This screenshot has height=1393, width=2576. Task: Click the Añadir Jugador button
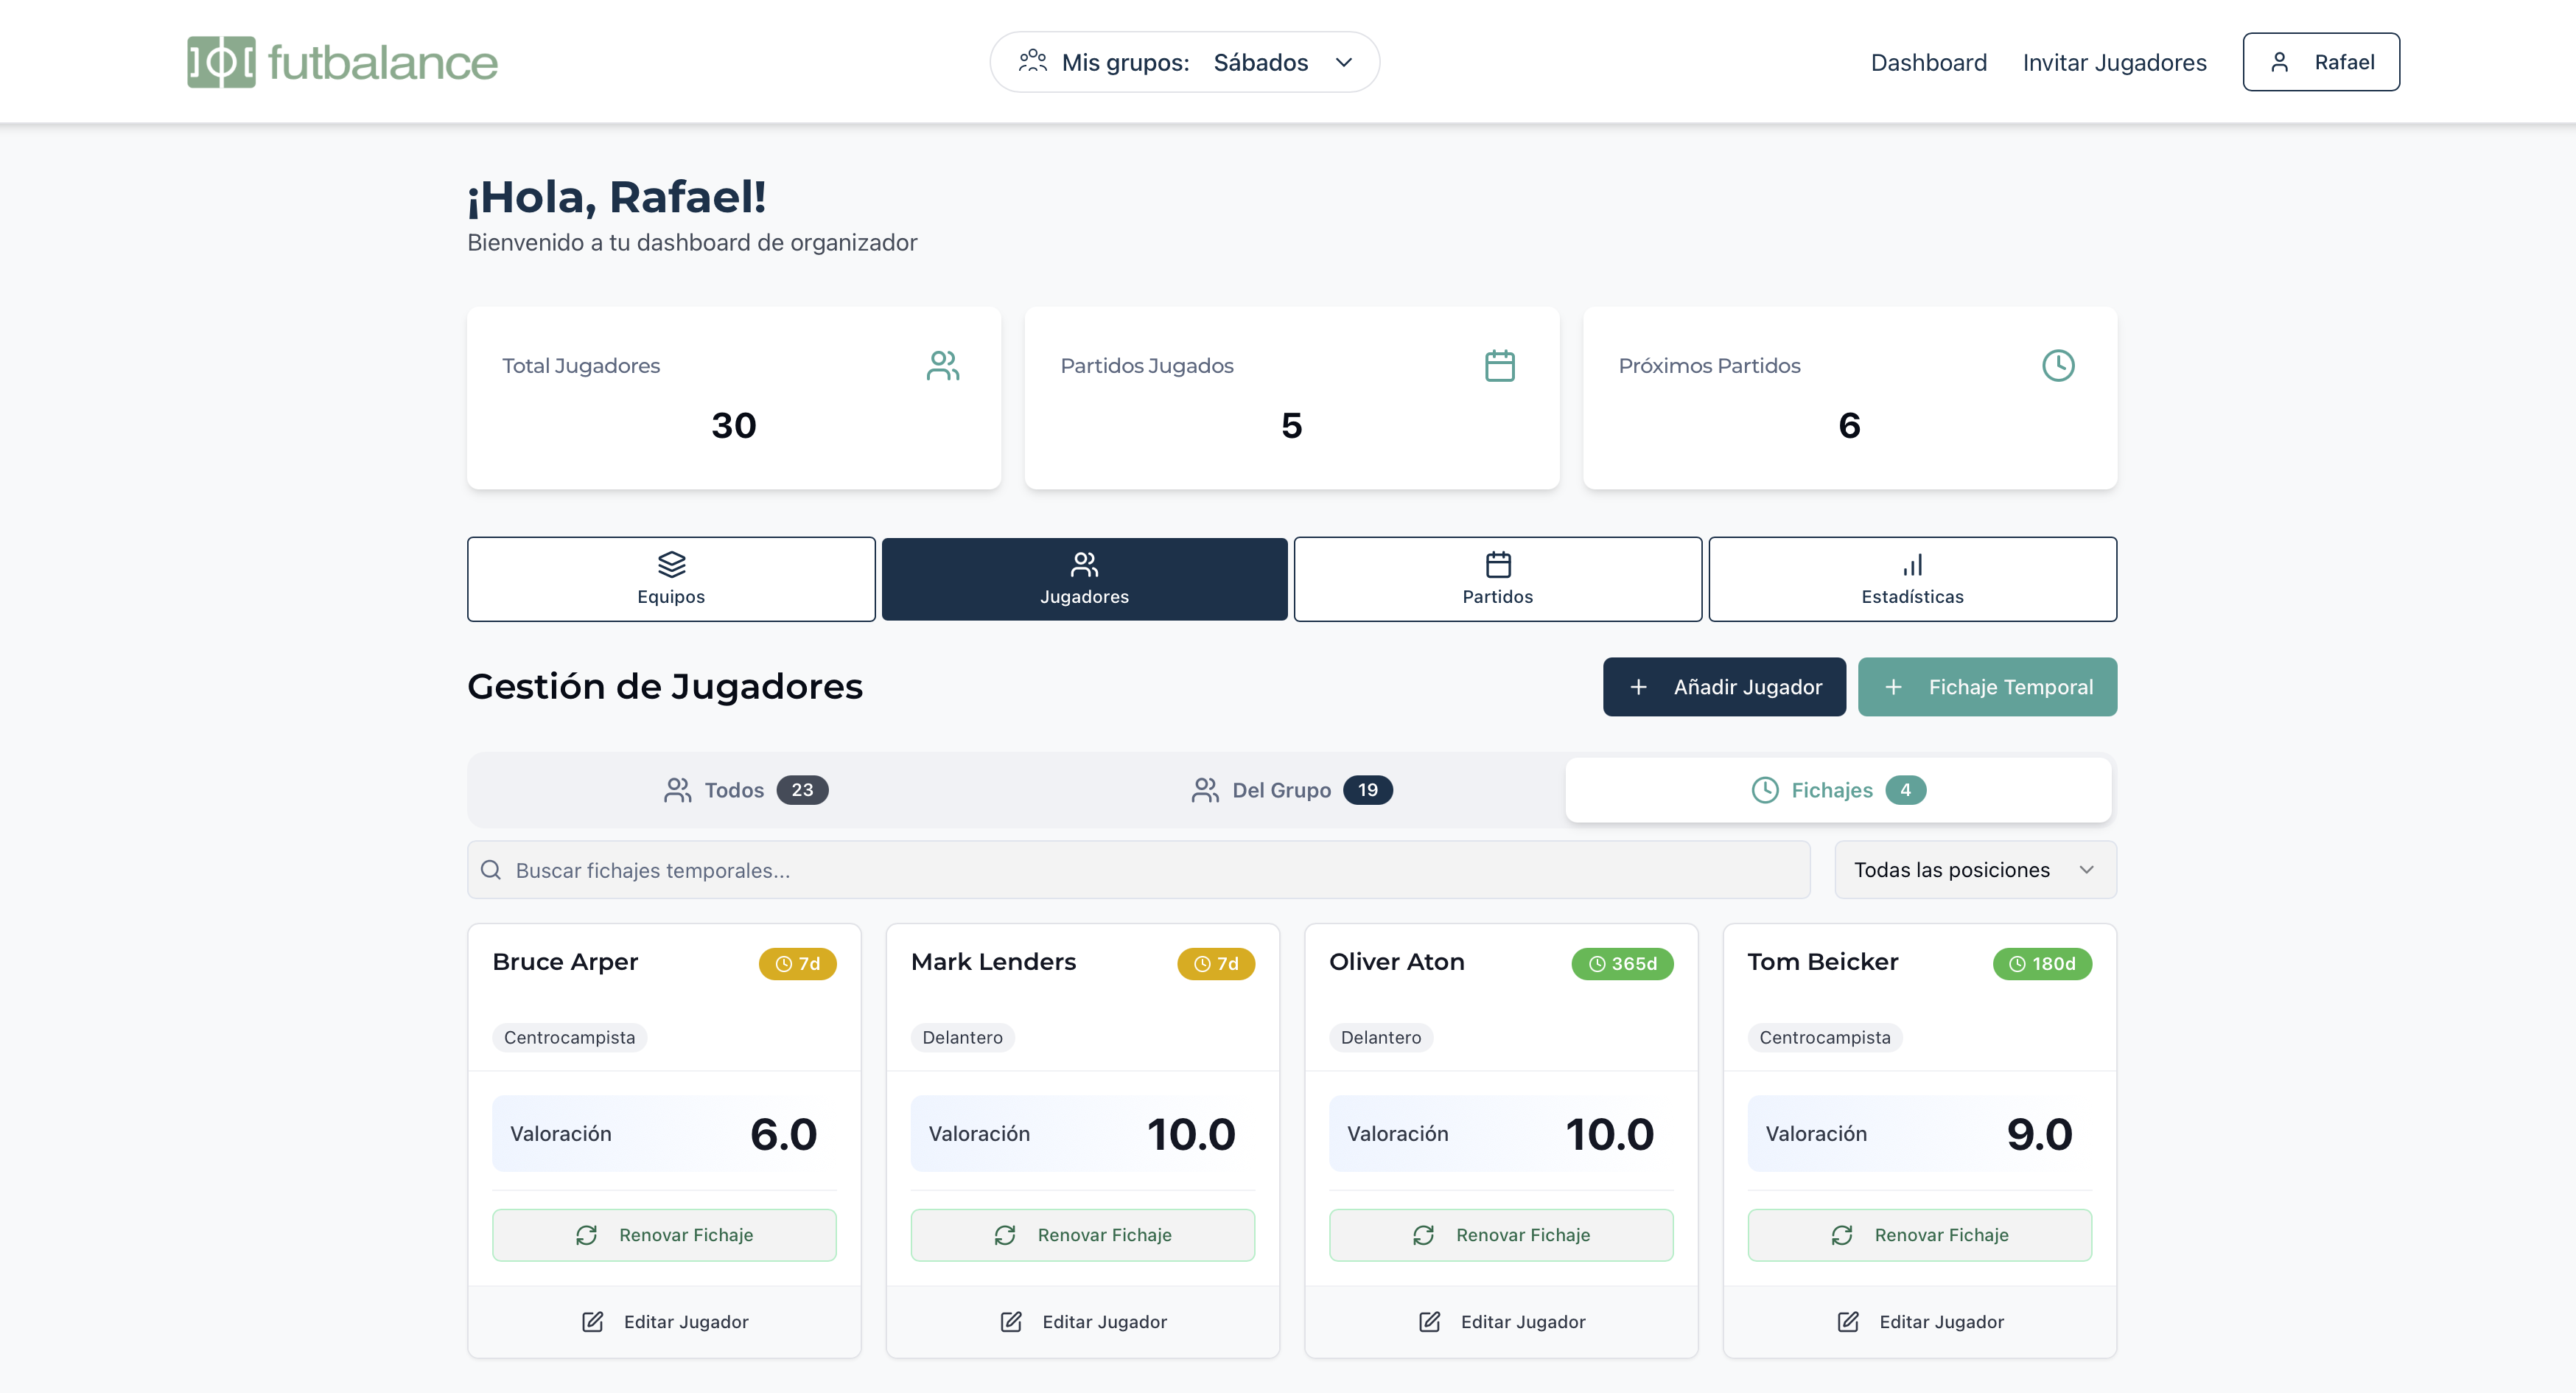click(x=1724, y=687)
